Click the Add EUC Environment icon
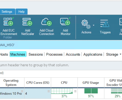The width and height of the screenshot is (122, 100). [8, 22]
